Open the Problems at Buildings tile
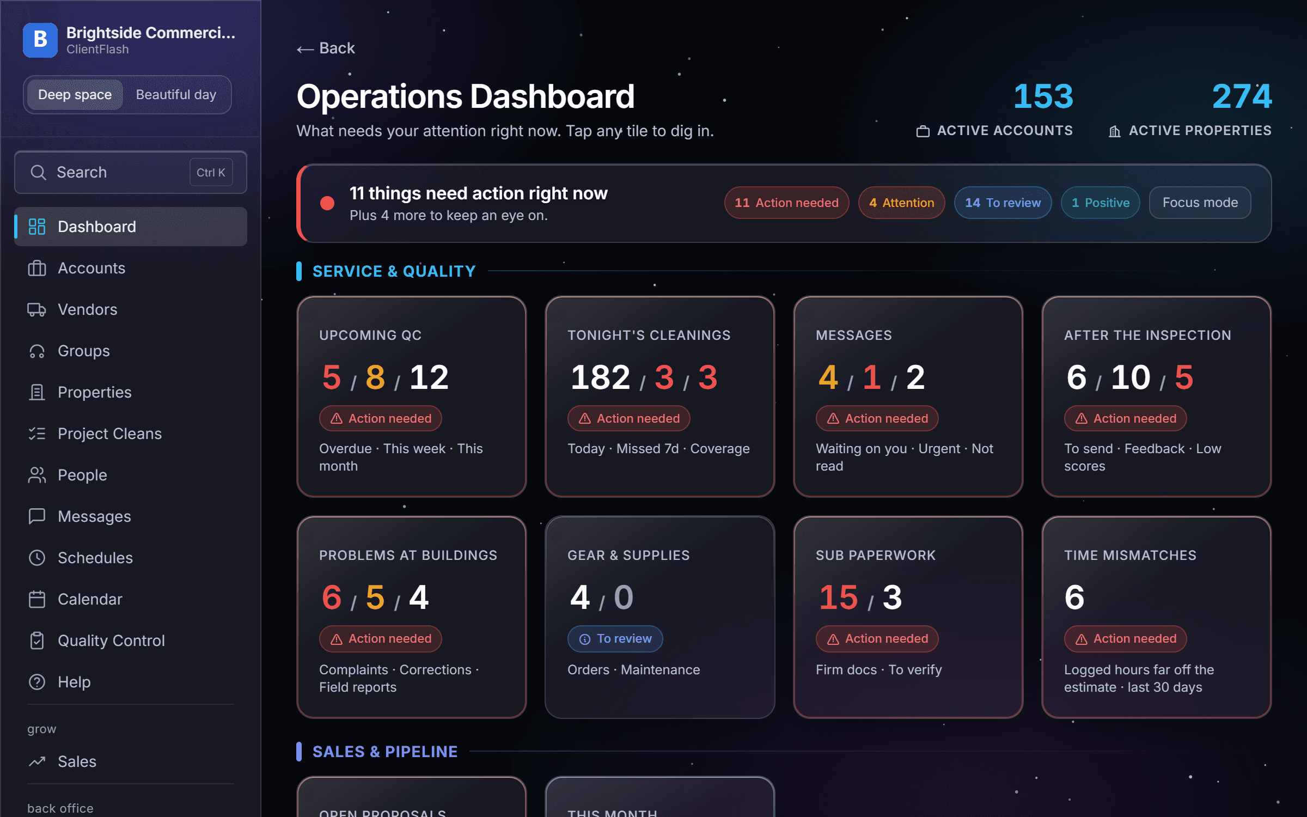 [411, 617]
